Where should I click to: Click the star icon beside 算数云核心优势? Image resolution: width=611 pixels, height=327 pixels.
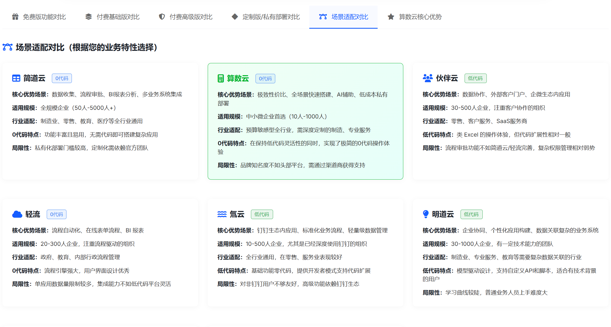pos(391,17)
